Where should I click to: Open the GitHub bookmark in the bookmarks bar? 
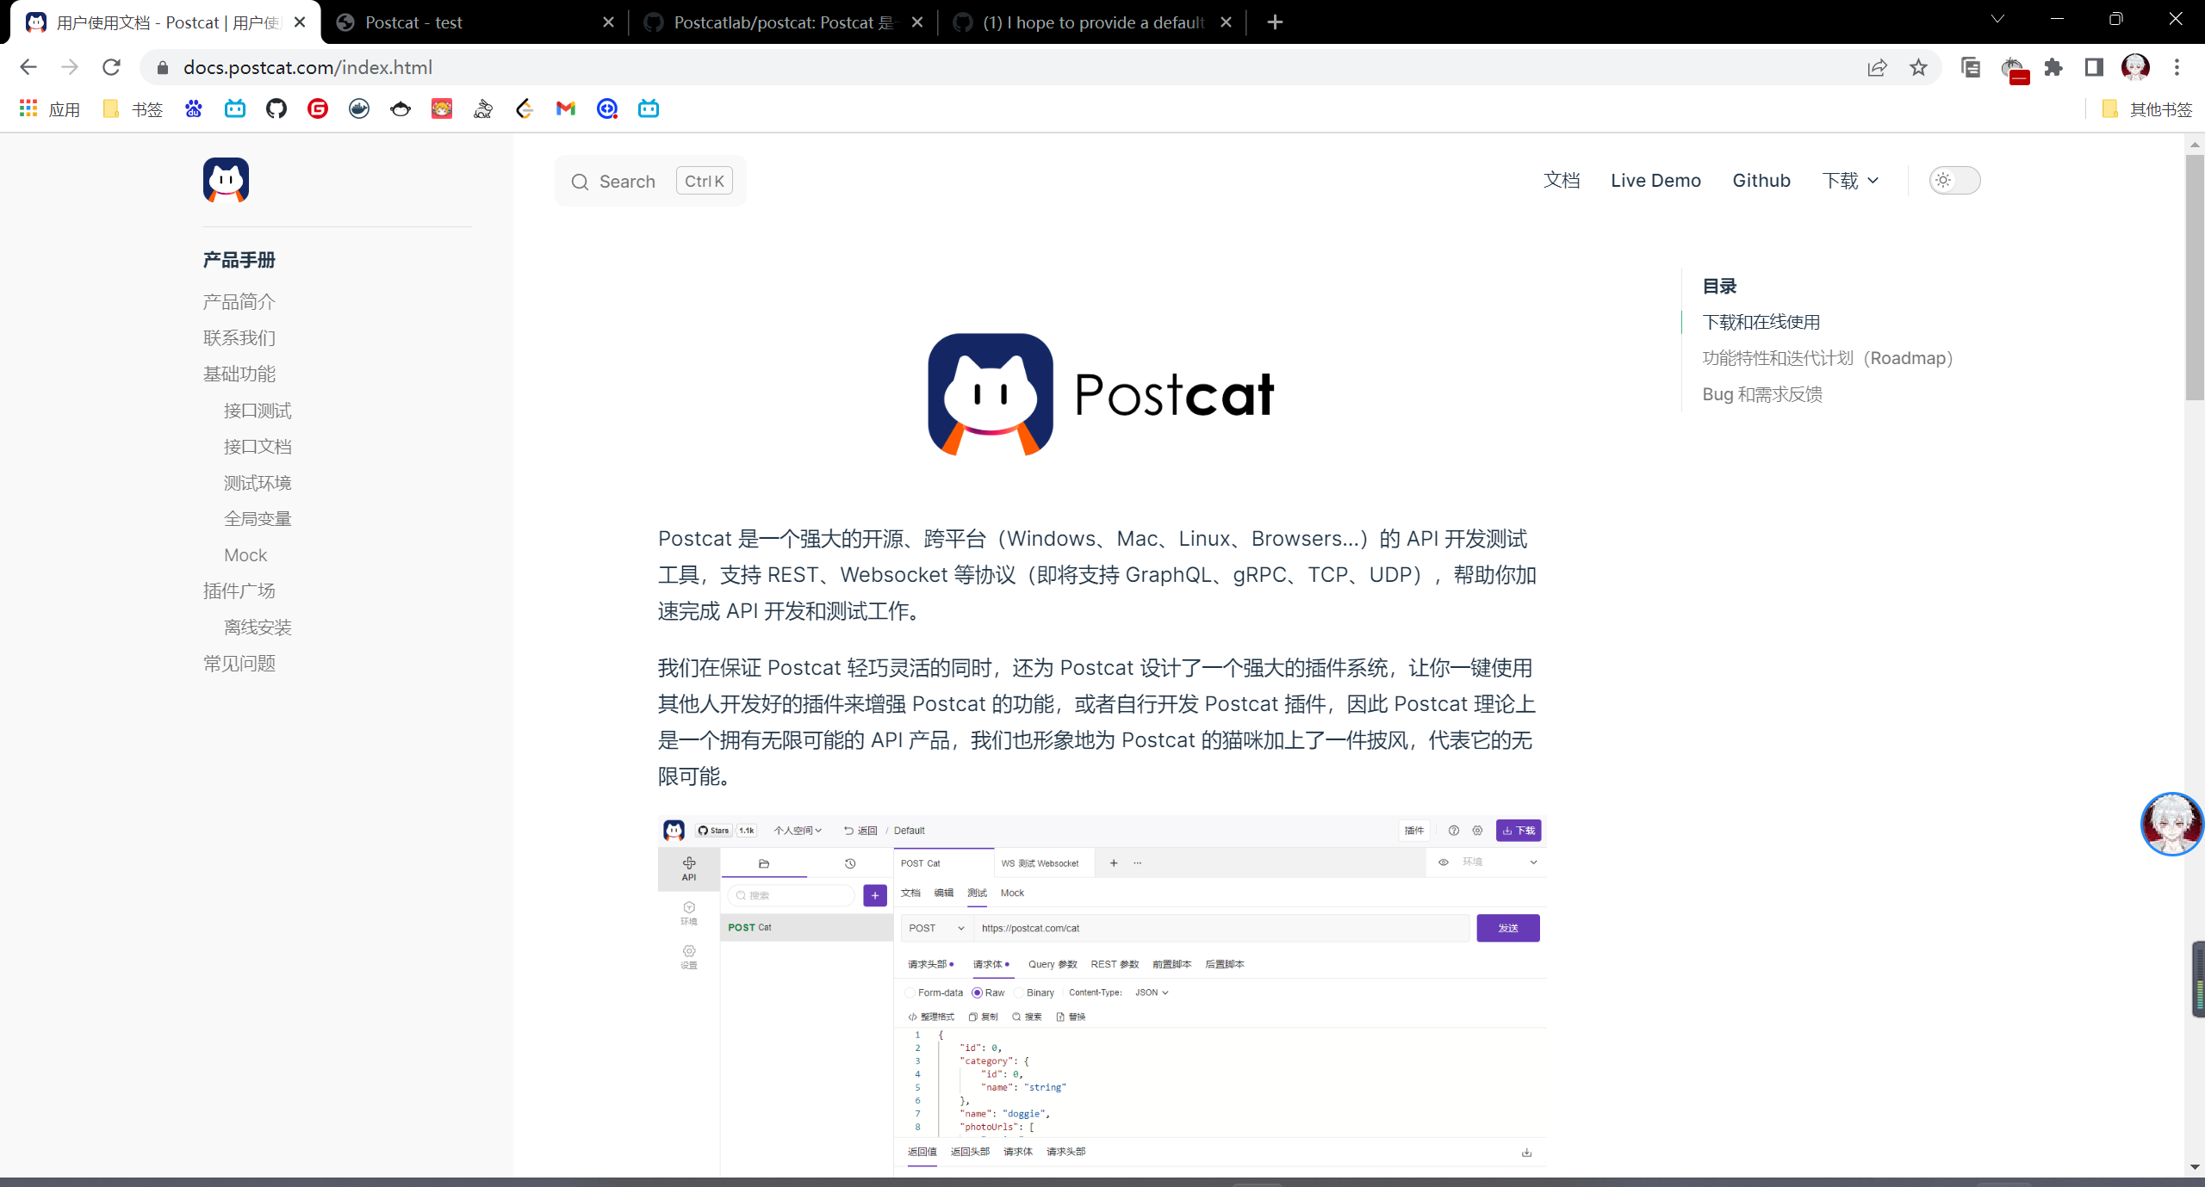tap(276, 108)
